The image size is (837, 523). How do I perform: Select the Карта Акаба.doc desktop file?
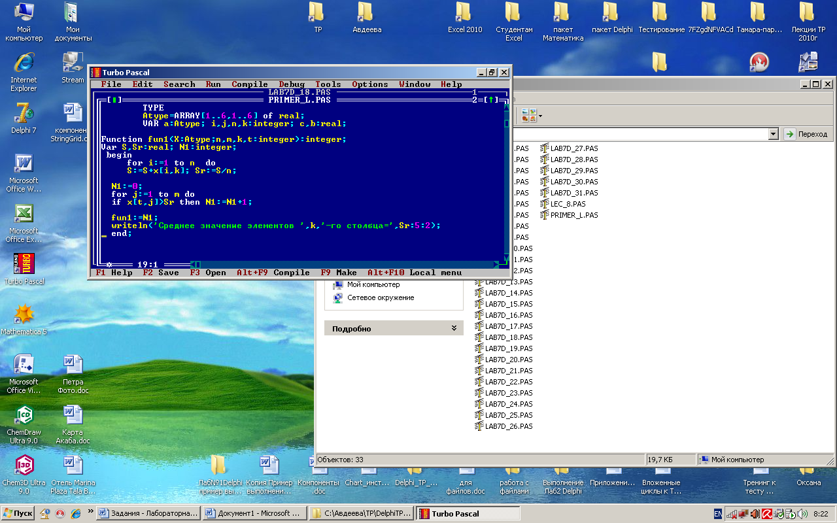coord(73,425)
